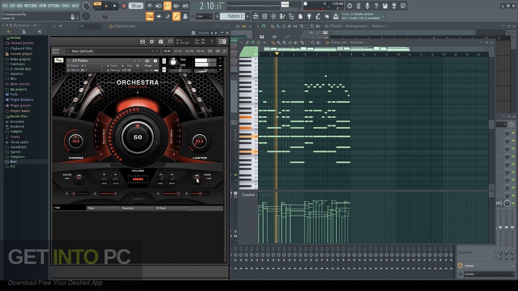
Task: Select Kontakt page 17-32
Action: [178, 51]
